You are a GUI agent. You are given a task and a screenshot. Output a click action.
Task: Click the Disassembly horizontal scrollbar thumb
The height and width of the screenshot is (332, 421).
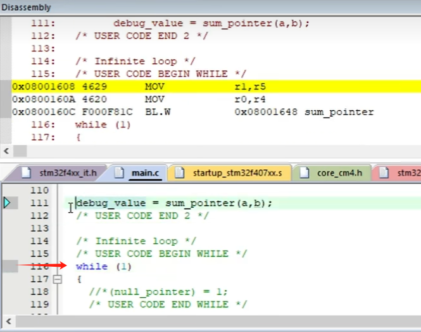tap(20, 151)
